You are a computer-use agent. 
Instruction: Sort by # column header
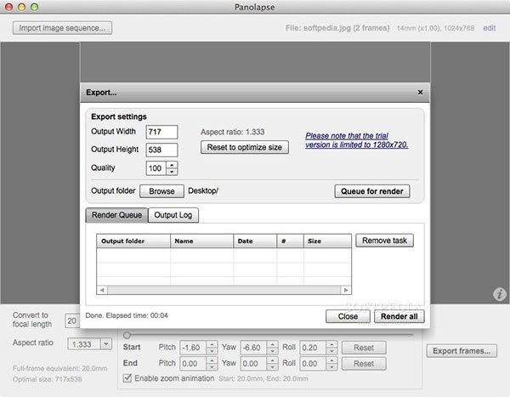point(290,241)
